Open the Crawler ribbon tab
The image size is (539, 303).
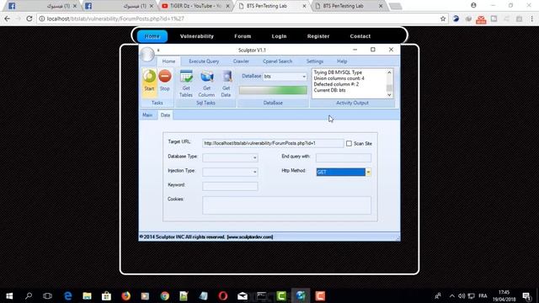pyautogui.click(x=241, y=61)
